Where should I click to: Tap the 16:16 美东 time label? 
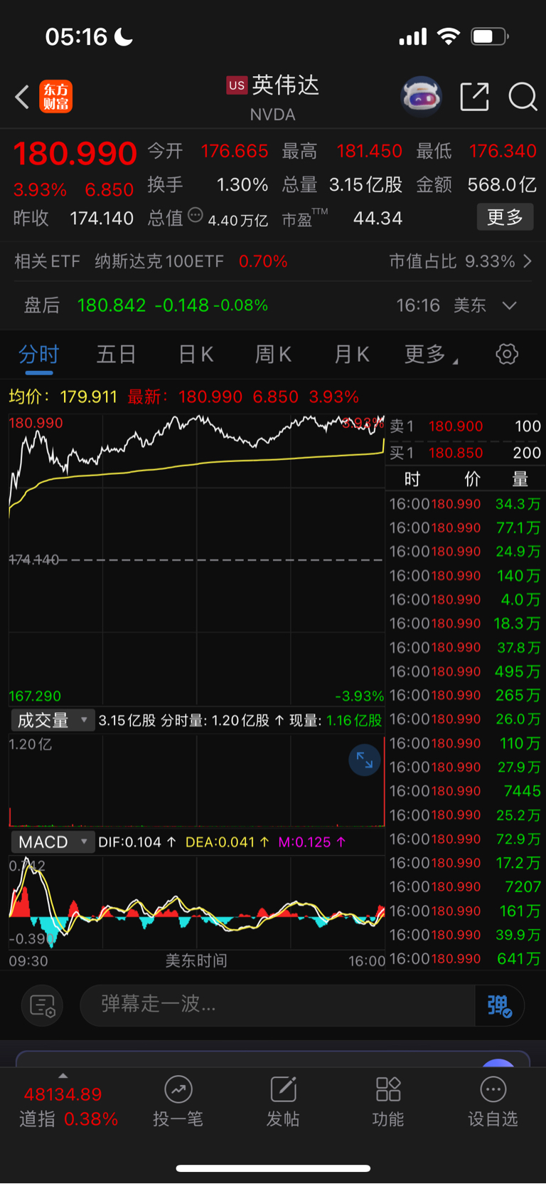441,305
